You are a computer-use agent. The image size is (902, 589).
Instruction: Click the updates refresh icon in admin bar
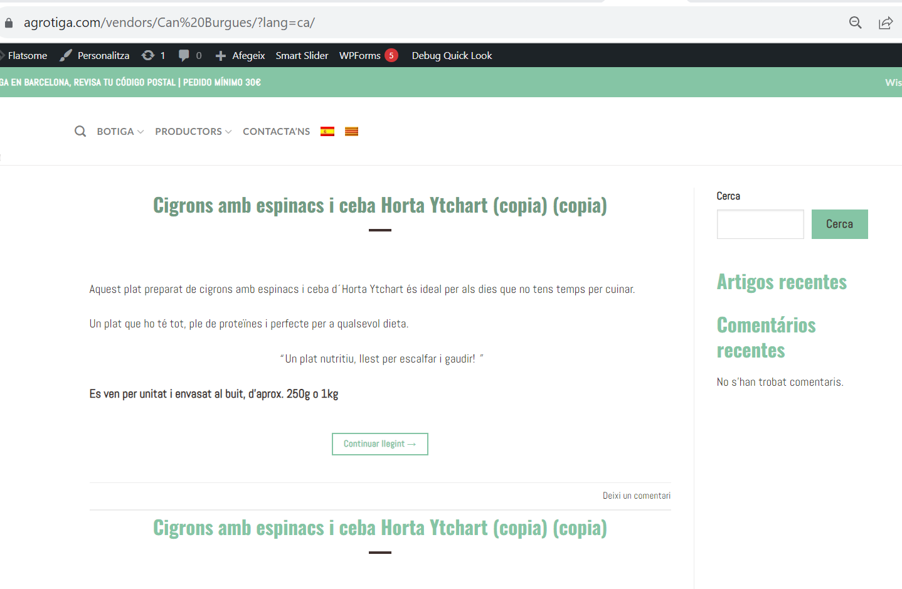coord(148,55)
